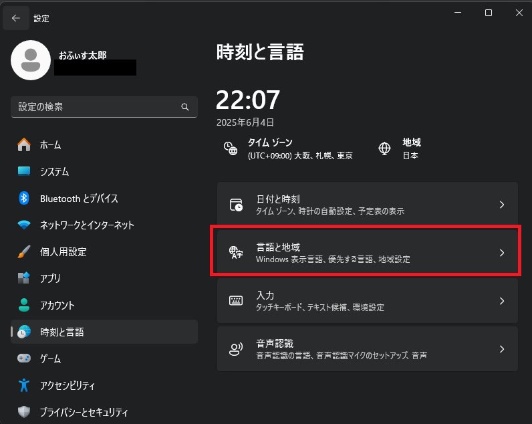Click the タイムゾーン clock-globe icon
This screenshot has width=532, height=424.
(x=231, y=148)
